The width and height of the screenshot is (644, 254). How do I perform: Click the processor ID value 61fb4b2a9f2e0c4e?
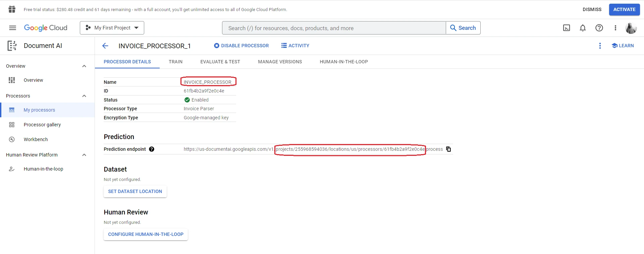204,91
